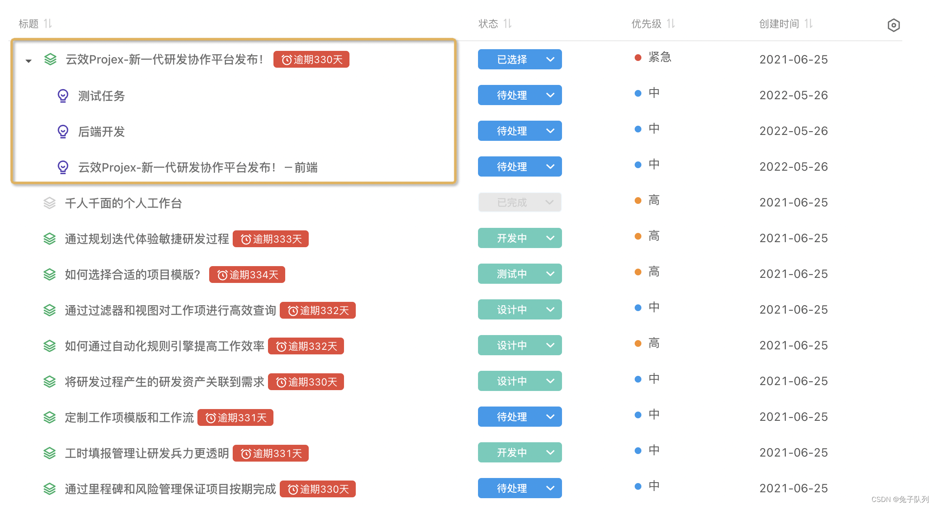This screenshot has height=507, width=935.
Task: Sort by 优先级 column arrows icon
Action: coord(671,24)
